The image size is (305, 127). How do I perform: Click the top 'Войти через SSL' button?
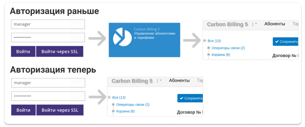tap(60, 51)
